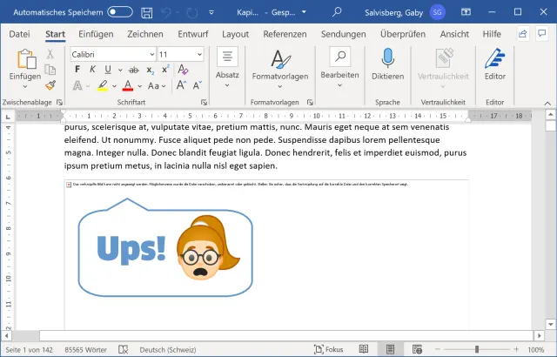Open the font size dropdown
This screenshot has height=357, width=557.
198,54
